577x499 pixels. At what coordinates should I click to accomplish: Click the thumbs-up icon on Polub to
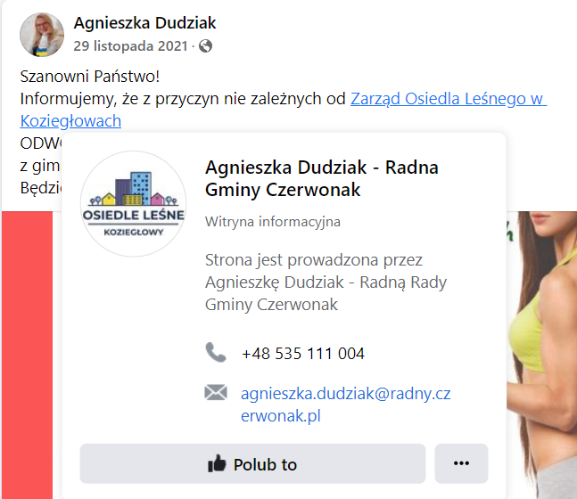(217, 463)
